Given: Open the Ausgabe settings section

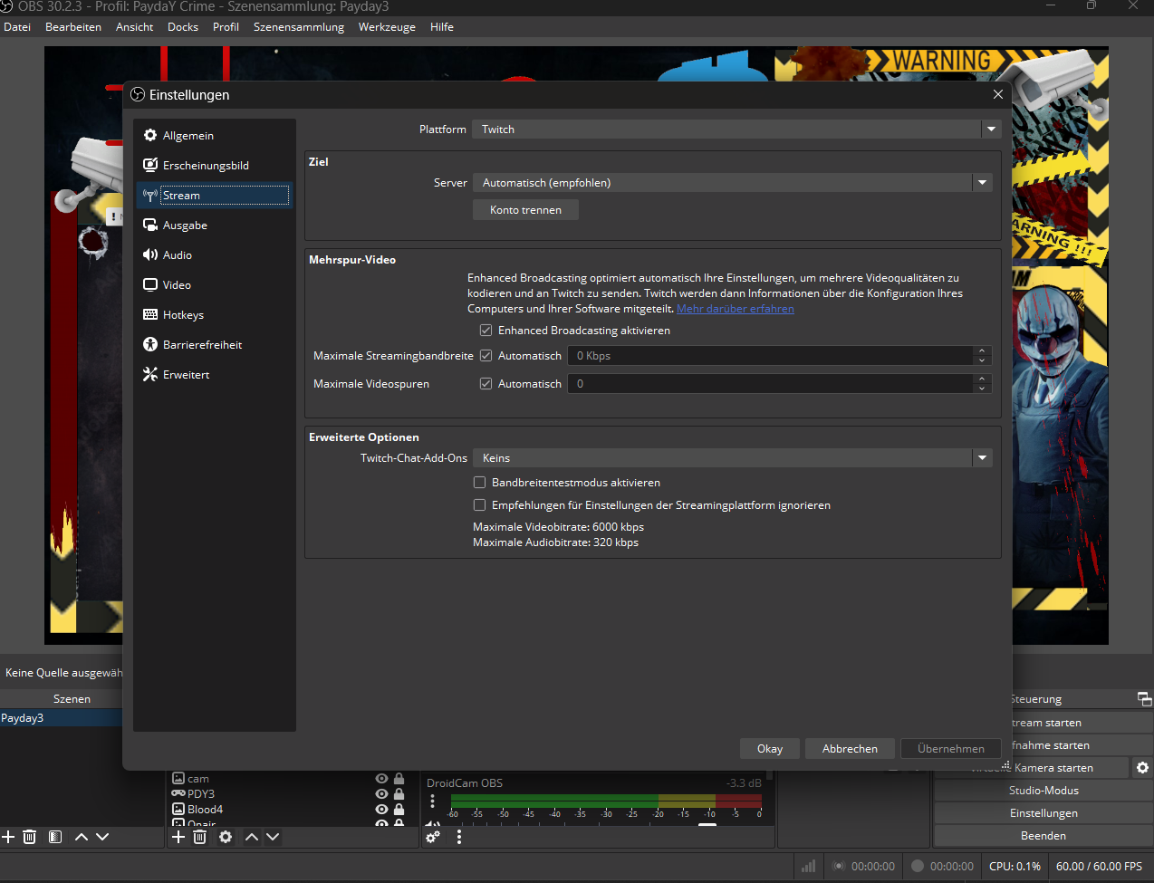Looking at the screenshot, I should [185, 226].
